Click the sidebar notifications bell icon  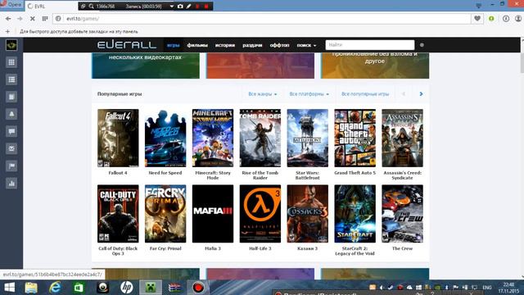tap(11, 114)
